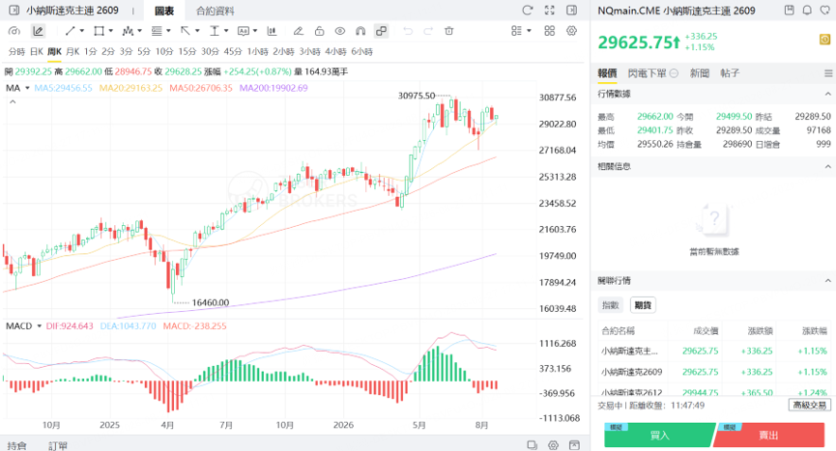Toggle the linked drawings button
The image size is (836, 451).
(381, 31)
